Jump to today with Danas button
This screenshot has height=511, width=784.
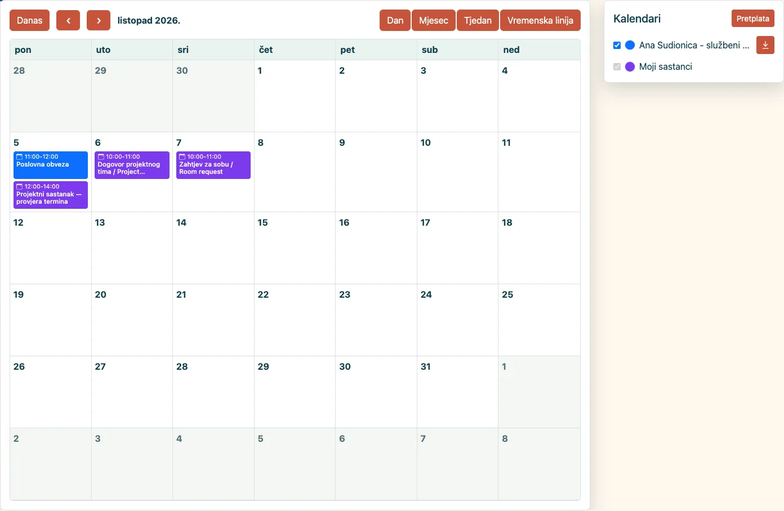click(30, 20)
